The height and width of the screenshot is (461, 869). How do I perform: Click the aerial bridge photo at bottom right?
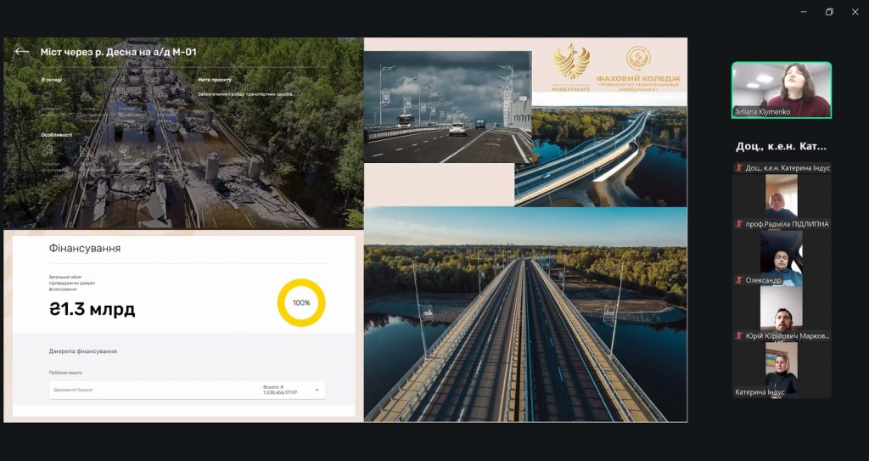pos(525,314)
